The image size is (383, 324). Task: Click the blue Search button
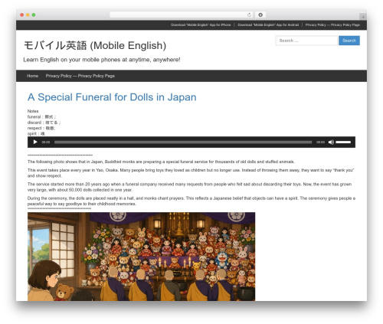(x=349, y=41)
